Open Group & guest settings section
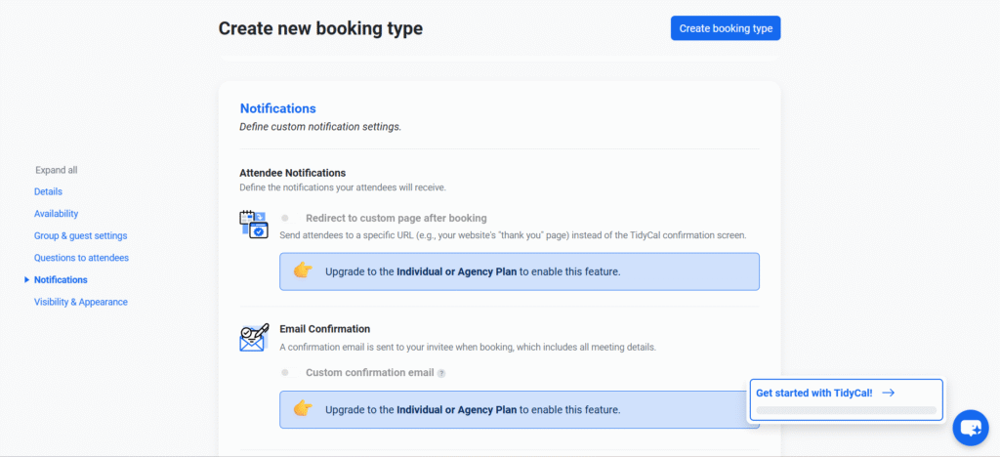Screen dimensions: 1000x457 coord(80,235)
